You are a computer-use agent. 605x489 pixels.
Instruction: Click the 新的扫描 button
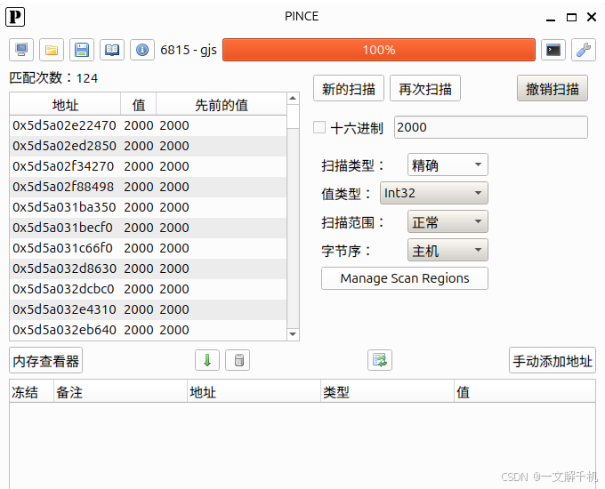(349, 88)
